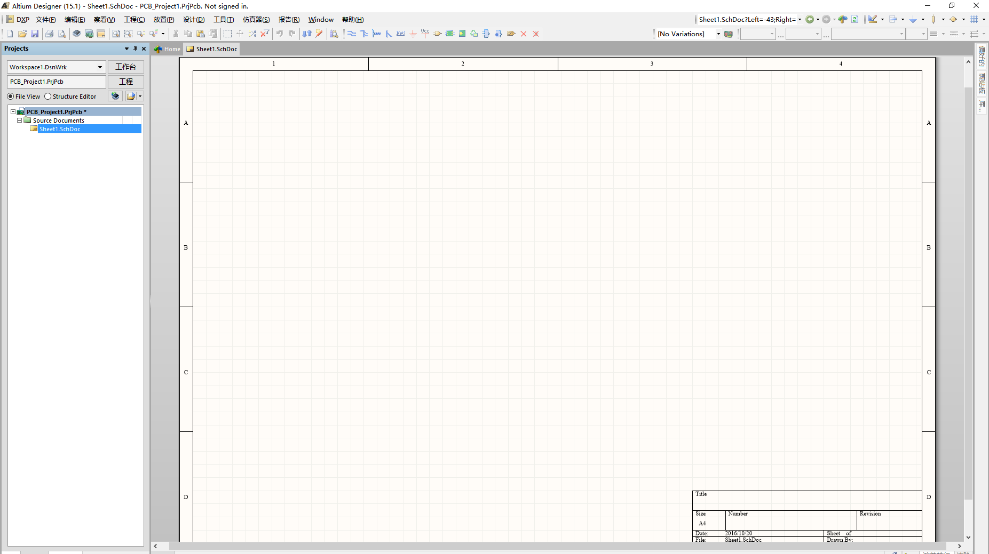Undo the last action
989x554 pixels.
(280, 34)
